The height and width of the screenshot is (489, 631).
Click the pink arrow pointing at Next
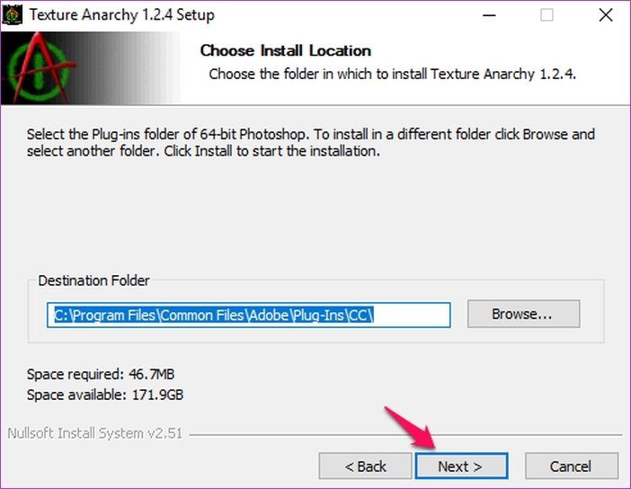coord(411,428)
